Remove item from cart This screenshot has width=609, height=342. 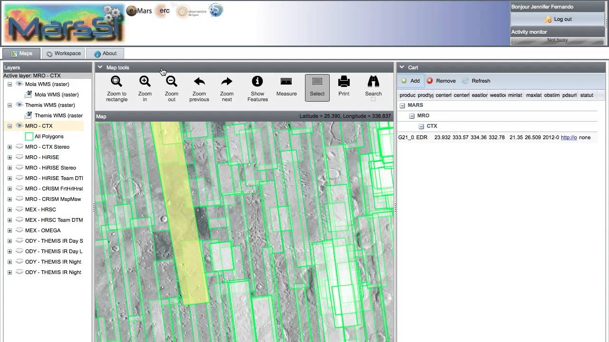(x=441, y=81)
